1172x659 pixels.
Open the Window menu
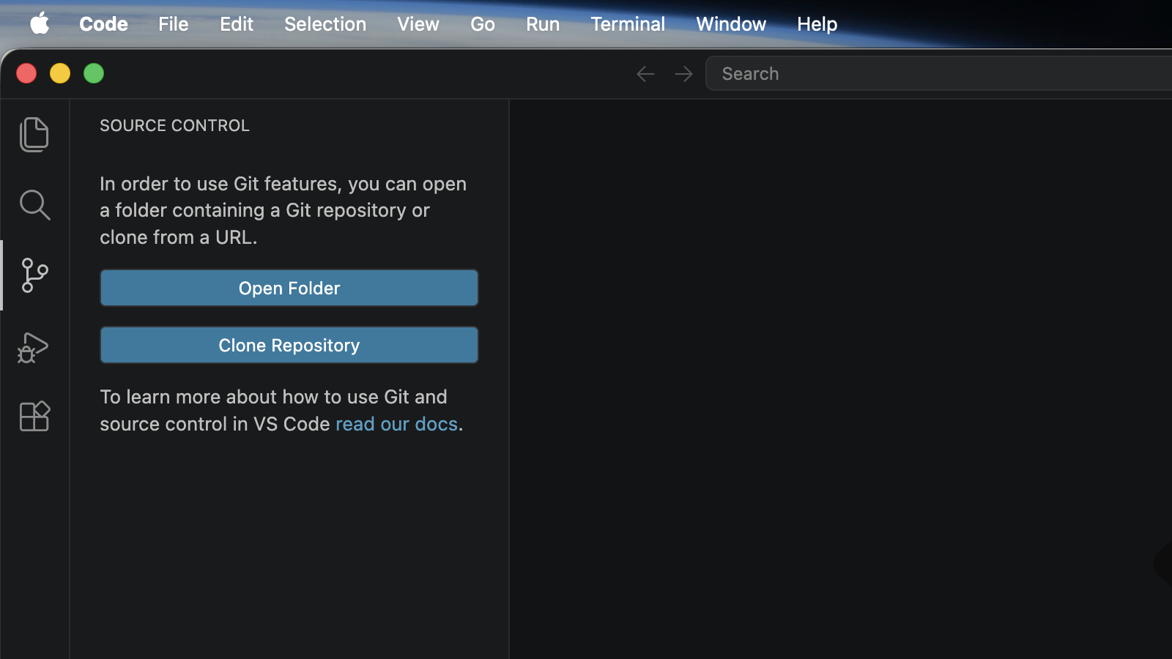click(x=730, y=23)
